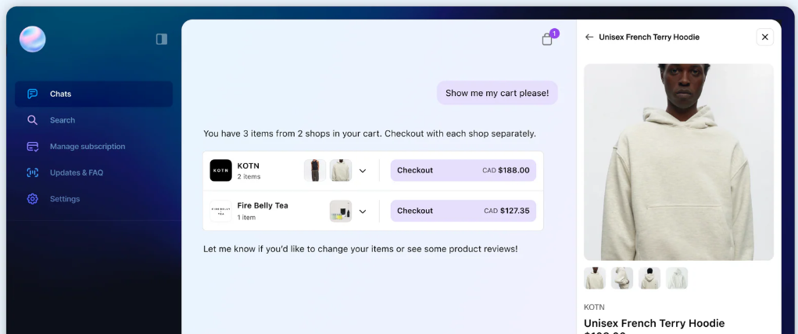Select the first hoodie front-view thumbnail
Screen dimensions: 798x334
(x=595, y=278)
